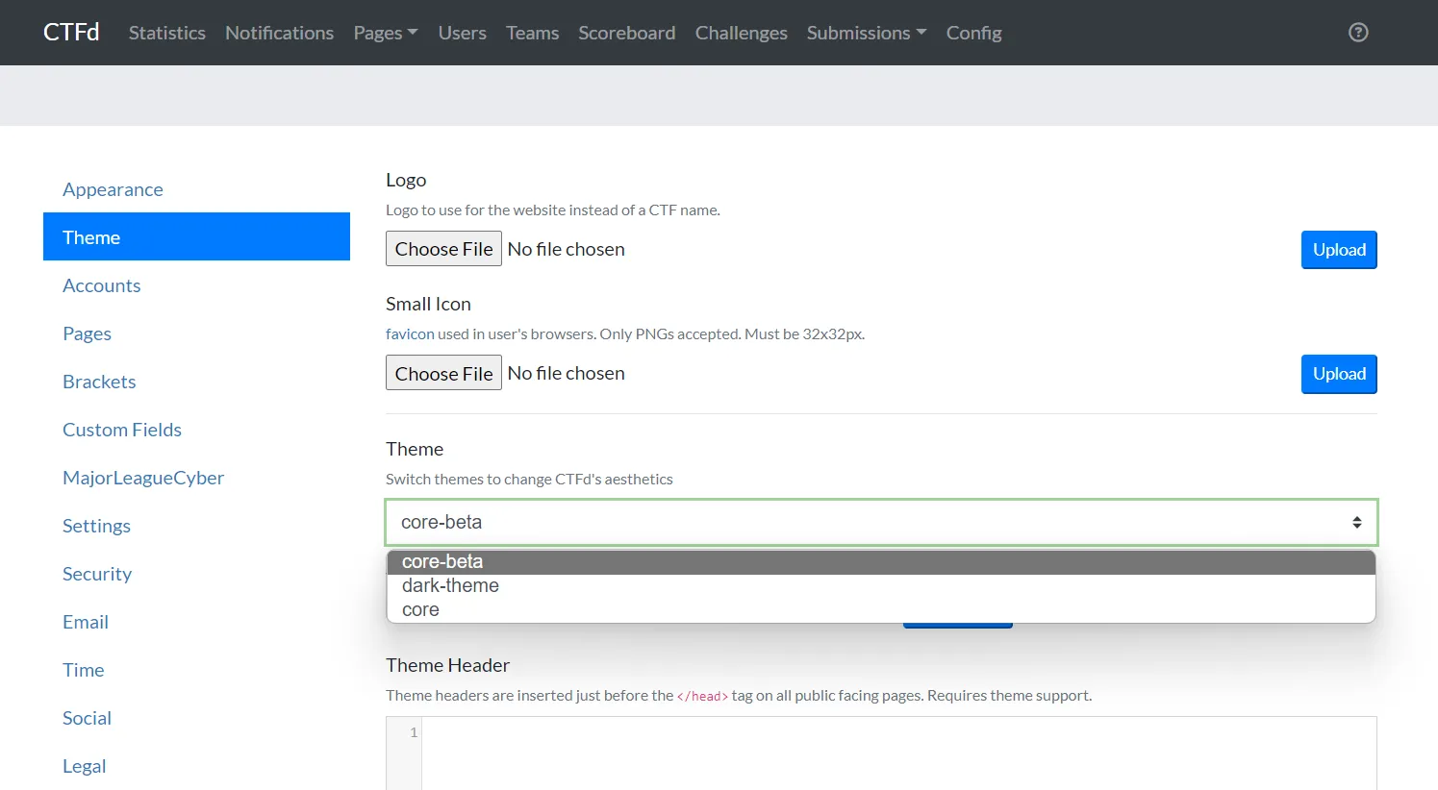This screenshot has height=790, width=1438.
Task: Click the help question mark icon
Action: 1358,33
